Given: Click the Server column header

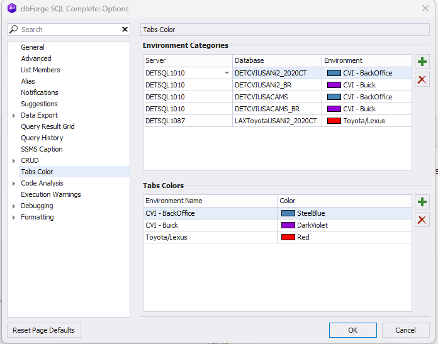Looking at the screenshot, I should tap(188, 60).
